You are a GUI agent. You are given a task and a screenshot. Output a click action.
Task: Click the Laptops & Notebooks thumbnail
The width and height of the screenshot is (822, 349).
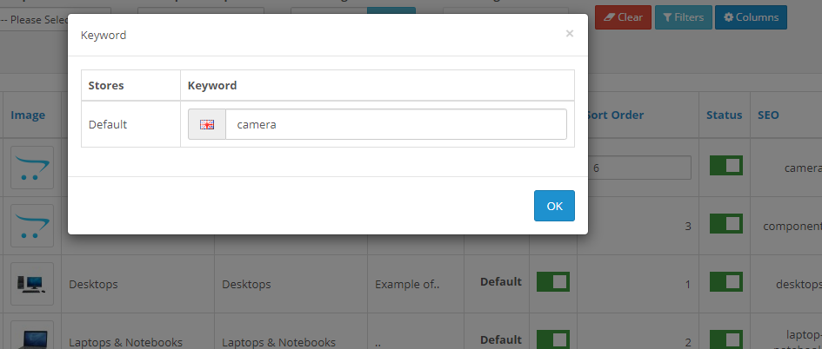click(32, 337)
